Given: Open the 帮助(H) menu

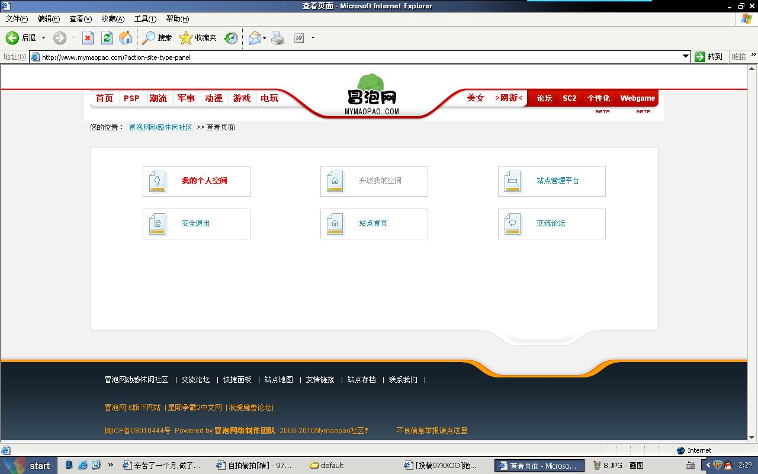Looking at the screenshot, I should (178, 19).
